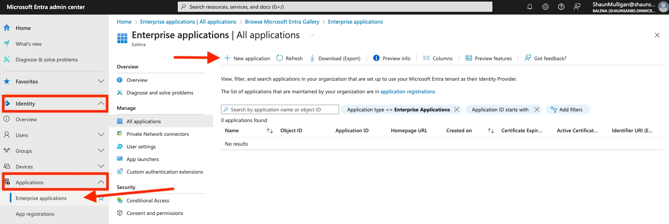
Task: Click the search by application name field
Action: point(280,109)
